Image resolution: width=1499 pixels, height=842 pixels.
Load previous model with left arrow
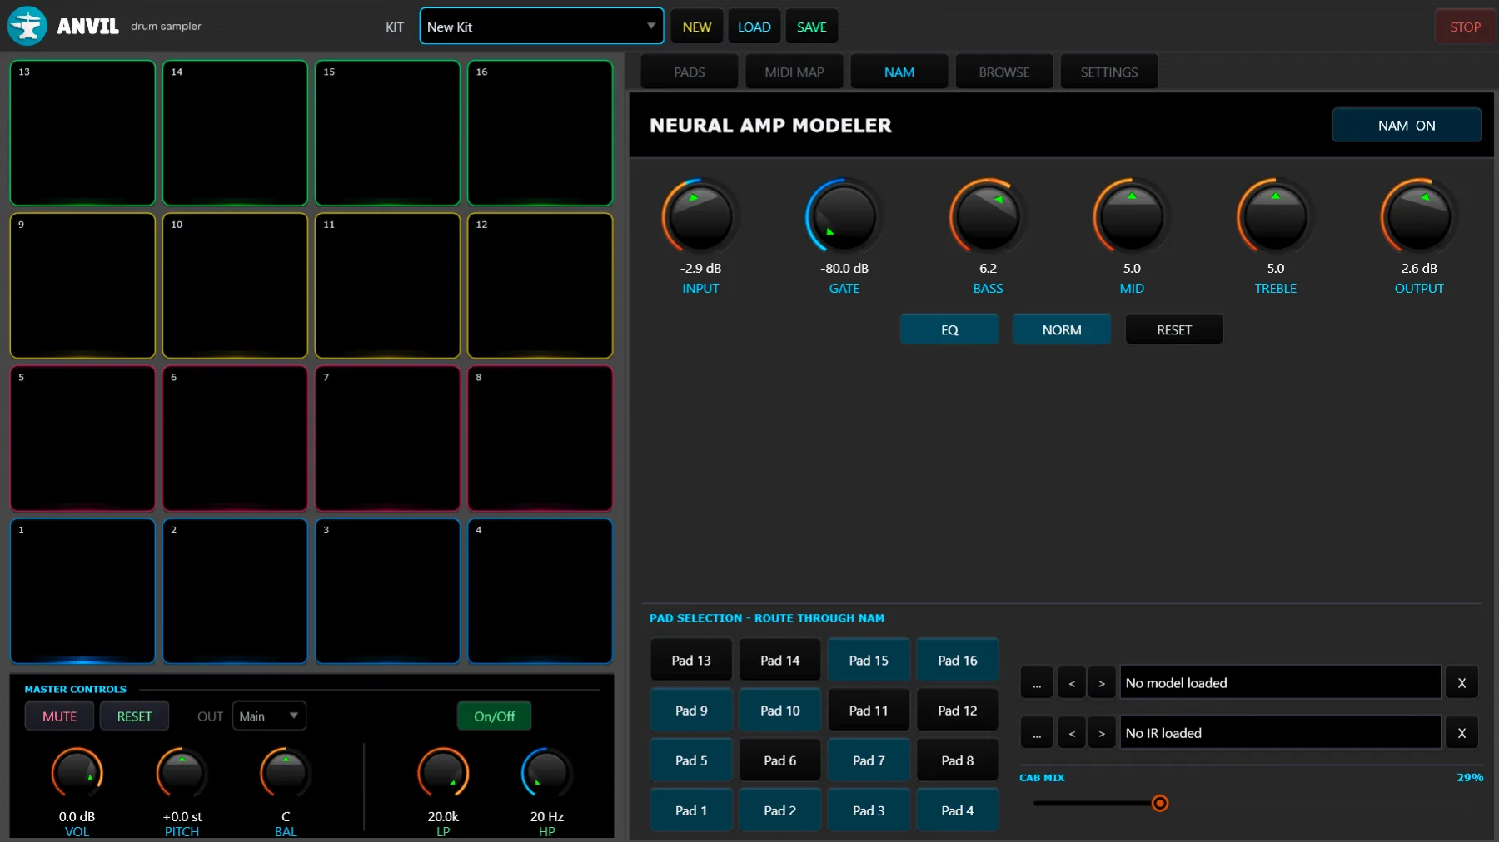point(1072,683)
